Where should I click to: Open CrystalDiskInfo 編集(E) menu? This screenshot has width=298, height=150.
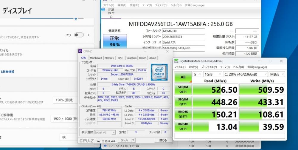pos(122,5)
